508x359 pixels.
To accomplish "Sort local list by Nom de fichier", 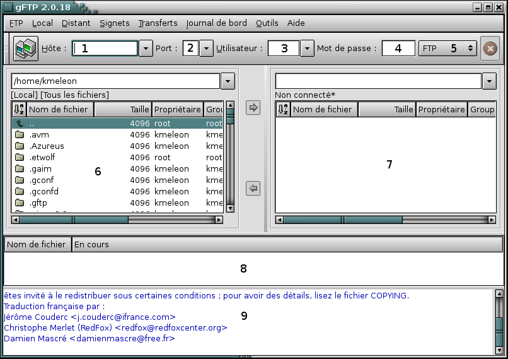I will 60,109.
